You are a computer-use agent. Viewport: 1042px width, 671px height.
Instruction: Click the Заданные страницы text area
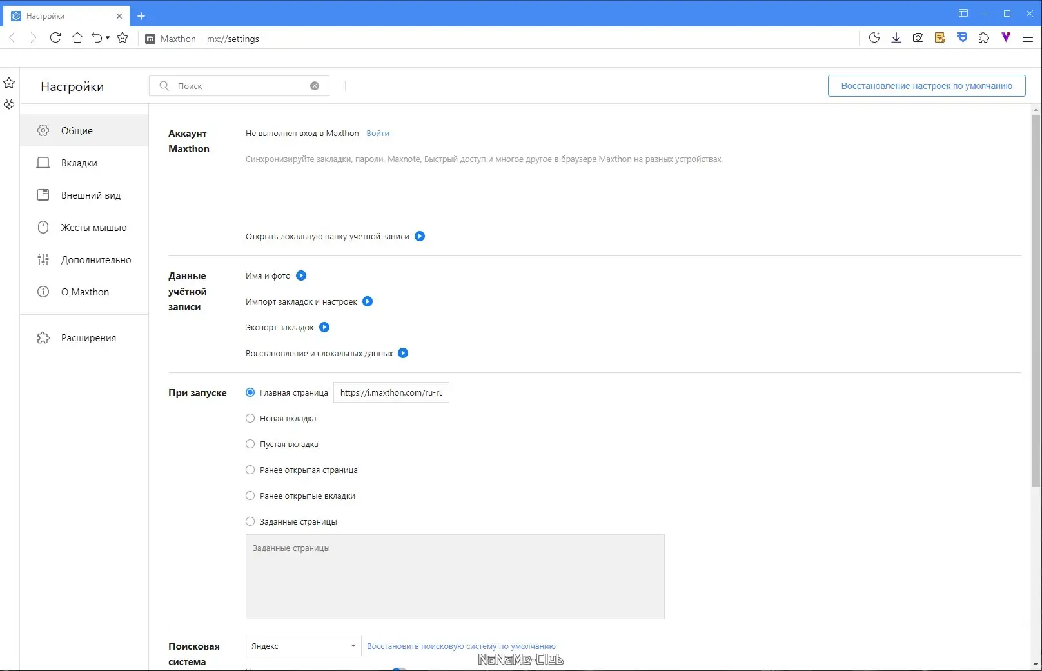[x=455, y=577]
